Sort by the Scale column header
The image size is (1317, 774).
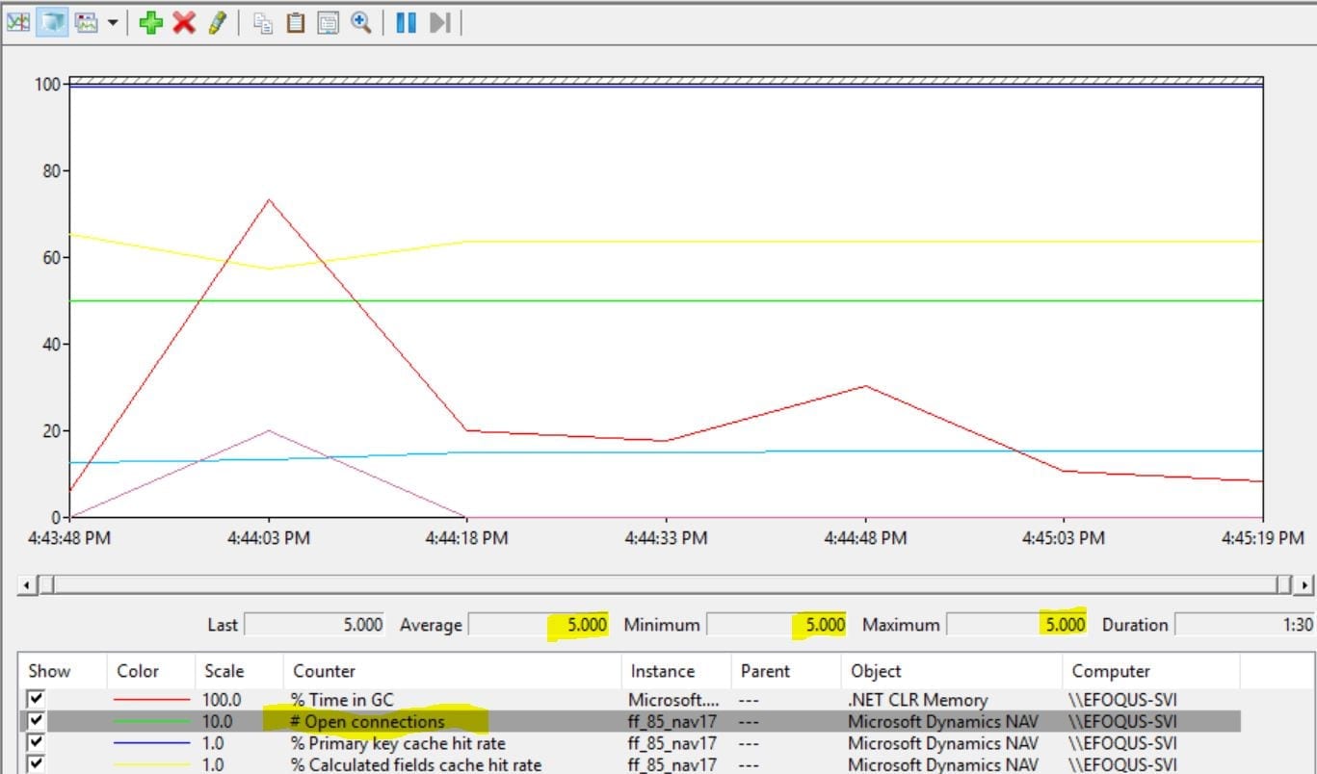pyautogui.click(x=239, y=671)
